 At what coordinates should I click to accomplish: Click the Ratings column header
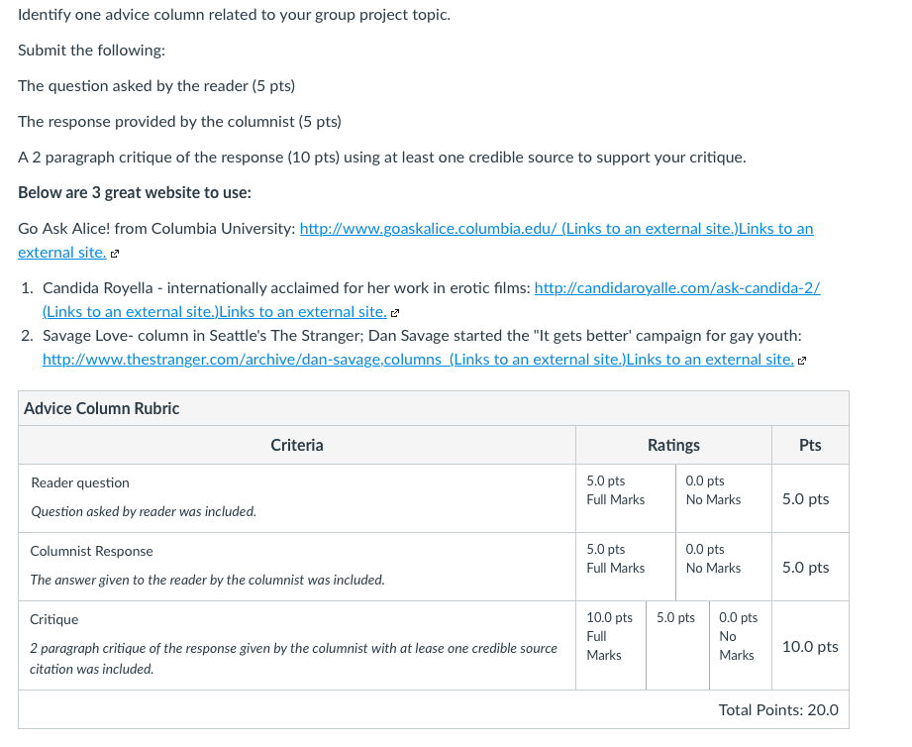point(673,445)
